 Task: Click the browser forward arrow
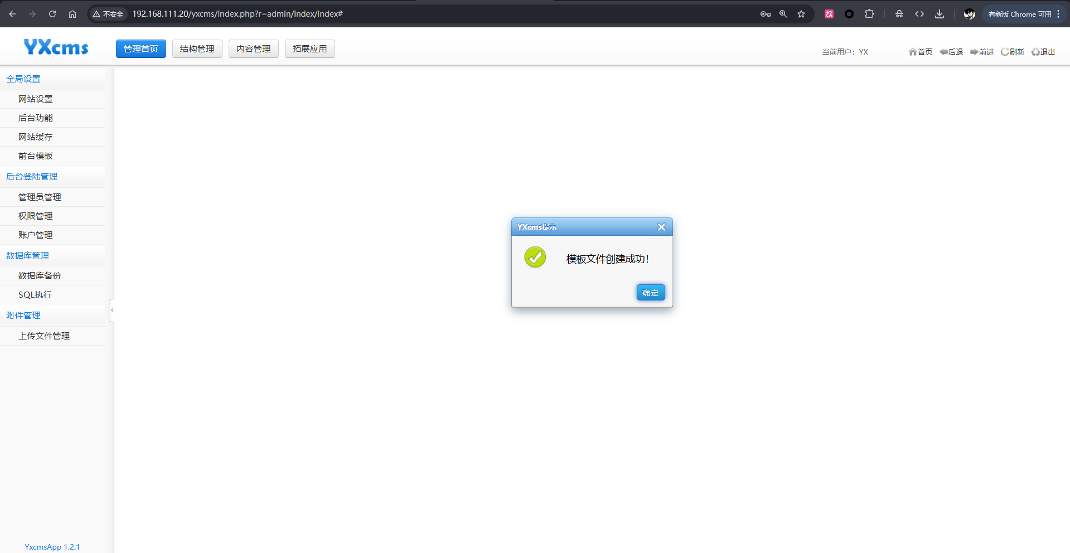32,14
